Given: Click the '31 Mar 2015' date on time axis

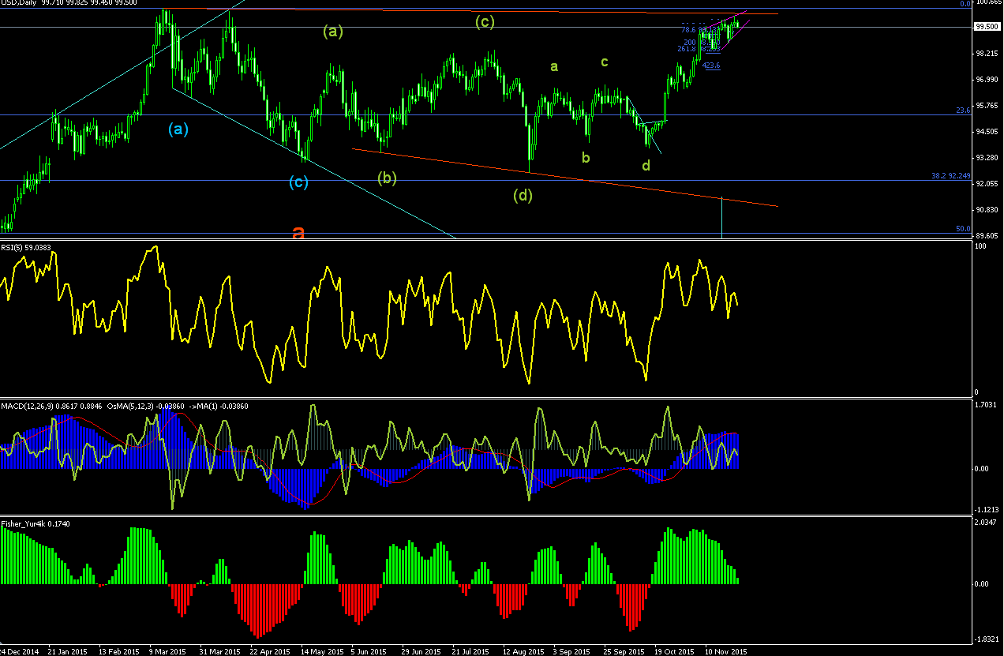Looking at the screenshot, I should click(x=219, y=651).
